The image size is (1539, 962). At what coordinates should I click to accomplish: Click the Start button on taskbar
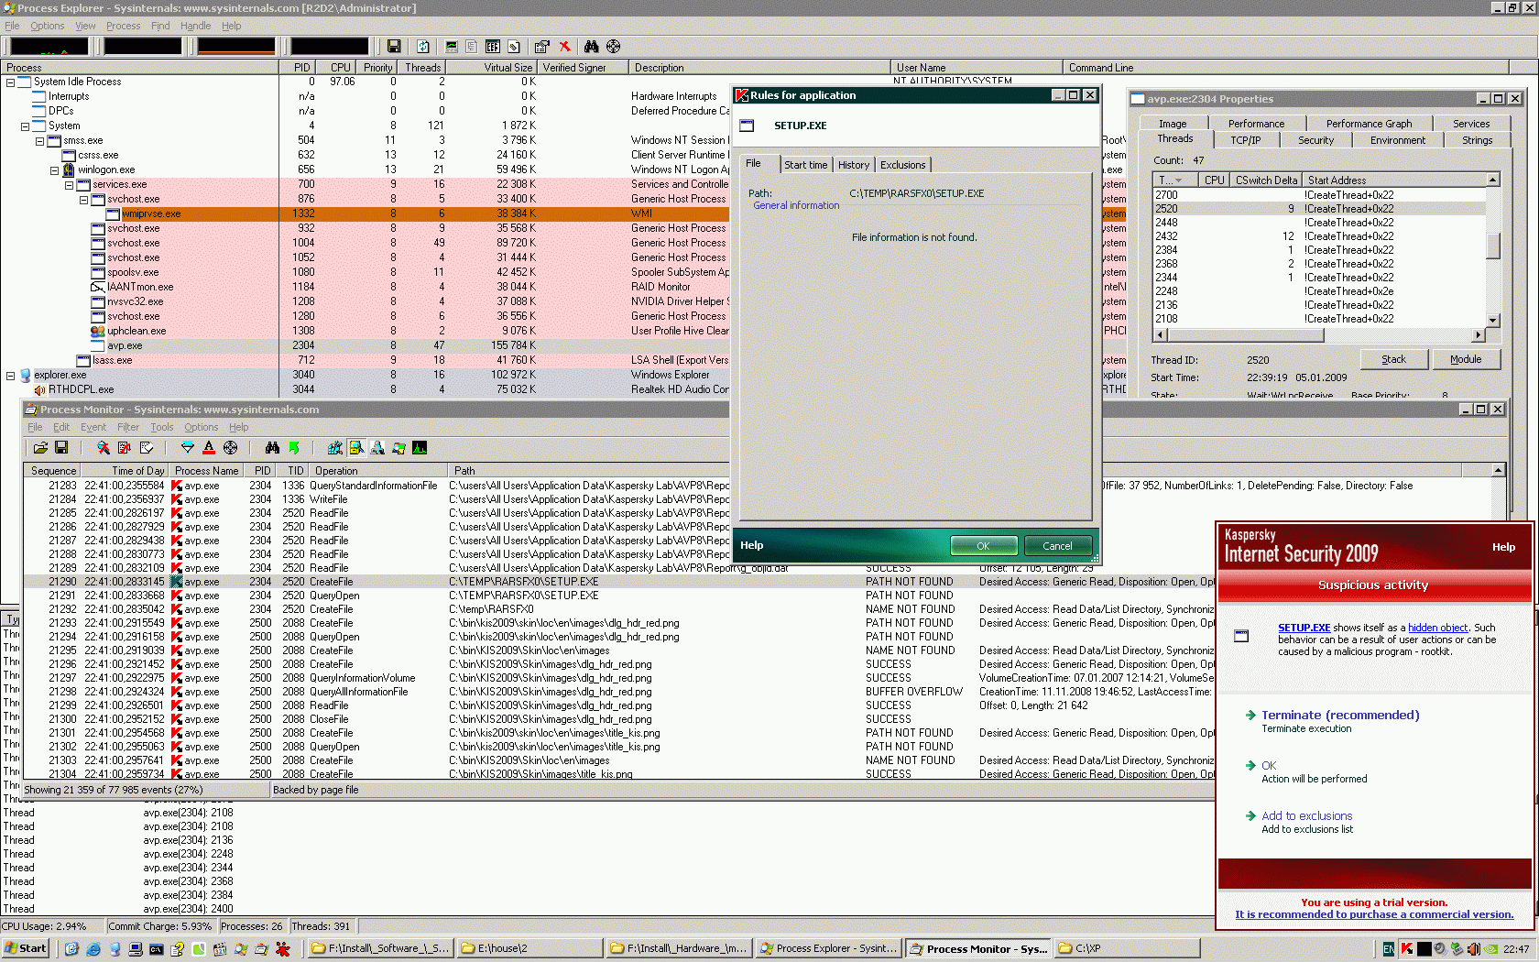click(26, 948)
